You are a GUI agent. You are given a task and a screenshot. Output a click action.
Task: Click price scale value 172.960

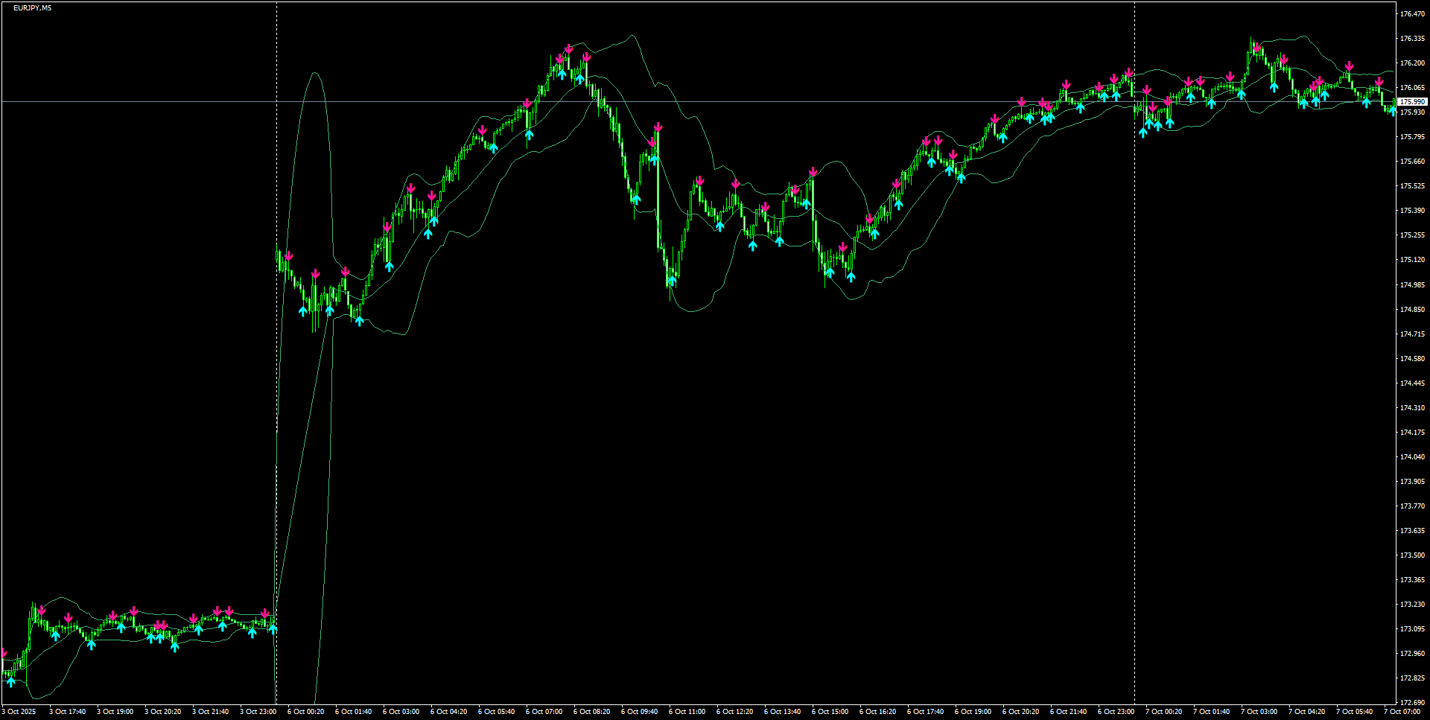pos(1413,654)
